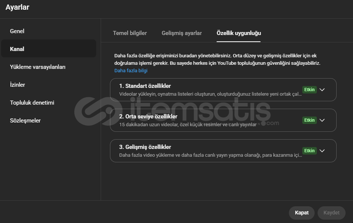Expand the Orta seviye özellikler chevron
Image resolution: width=353 pixels, height=223 pixels.
pyautogui.click(x=322, y=120)
